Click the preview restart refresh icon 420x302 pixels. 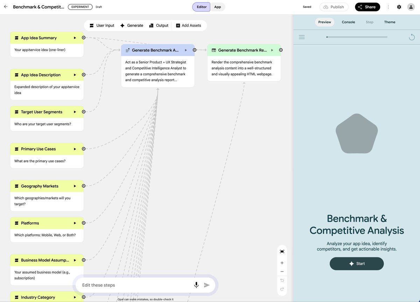(412, 37)
